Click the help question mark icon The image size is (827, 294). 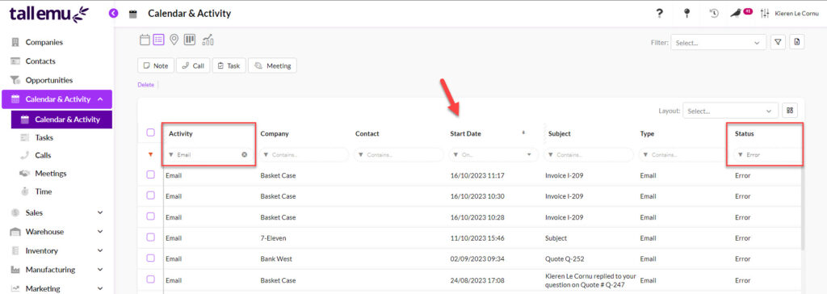point(659,14)
